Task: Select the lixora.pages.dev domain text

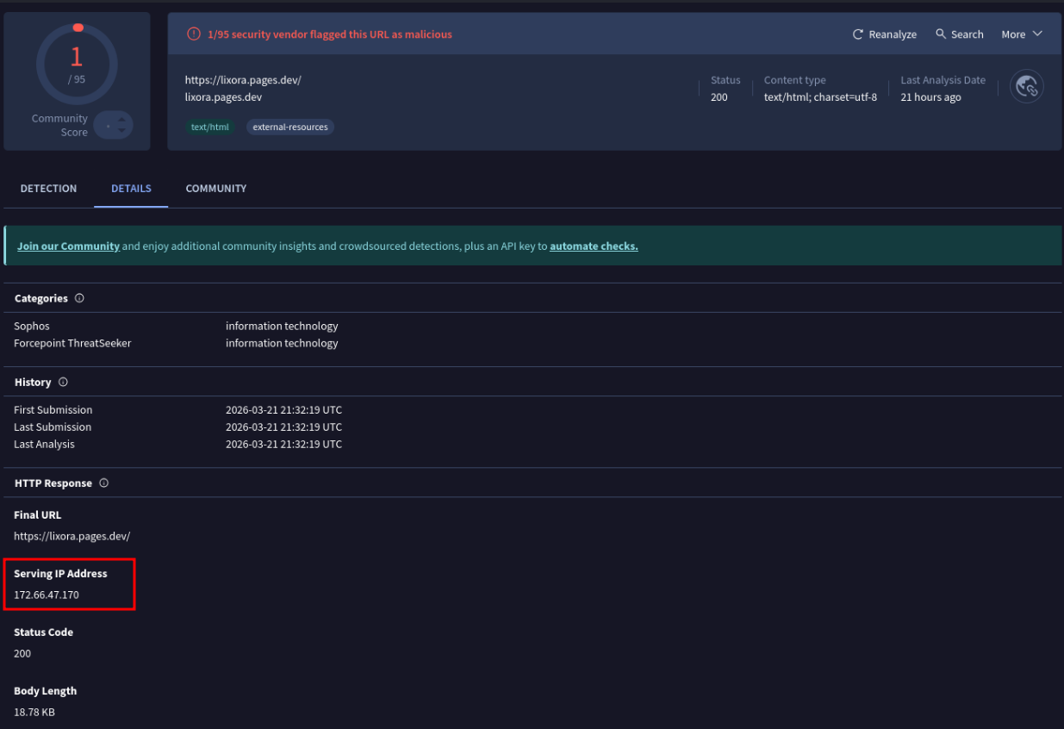Action: point(223,97)
